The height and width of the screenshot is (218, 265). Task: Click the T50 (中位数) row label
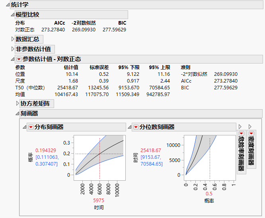click(x=30, y=88)
